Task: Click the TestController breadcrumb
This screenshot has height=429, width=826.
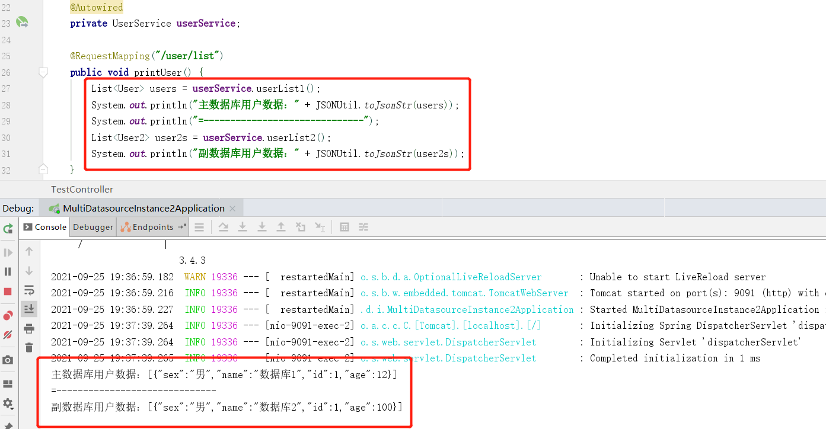Action: [x=82, y=190]
